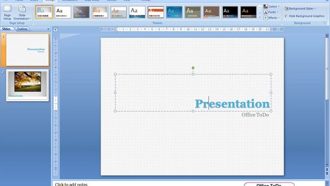Apply the selected light theme with blue Aa

point(44,12)
